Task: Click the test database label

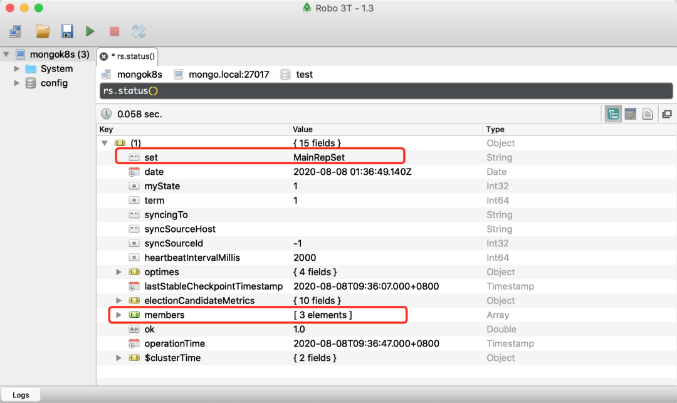Action: tap(305, 75)
